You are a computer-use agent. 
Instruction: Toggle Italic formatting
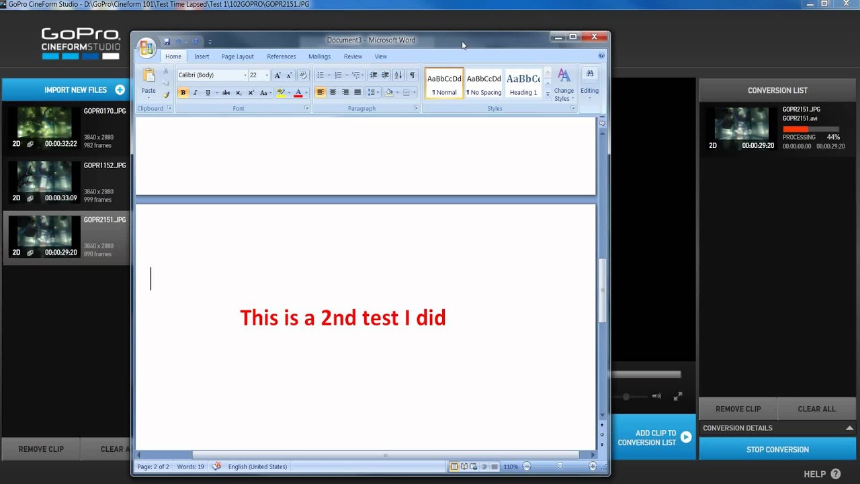196,93
